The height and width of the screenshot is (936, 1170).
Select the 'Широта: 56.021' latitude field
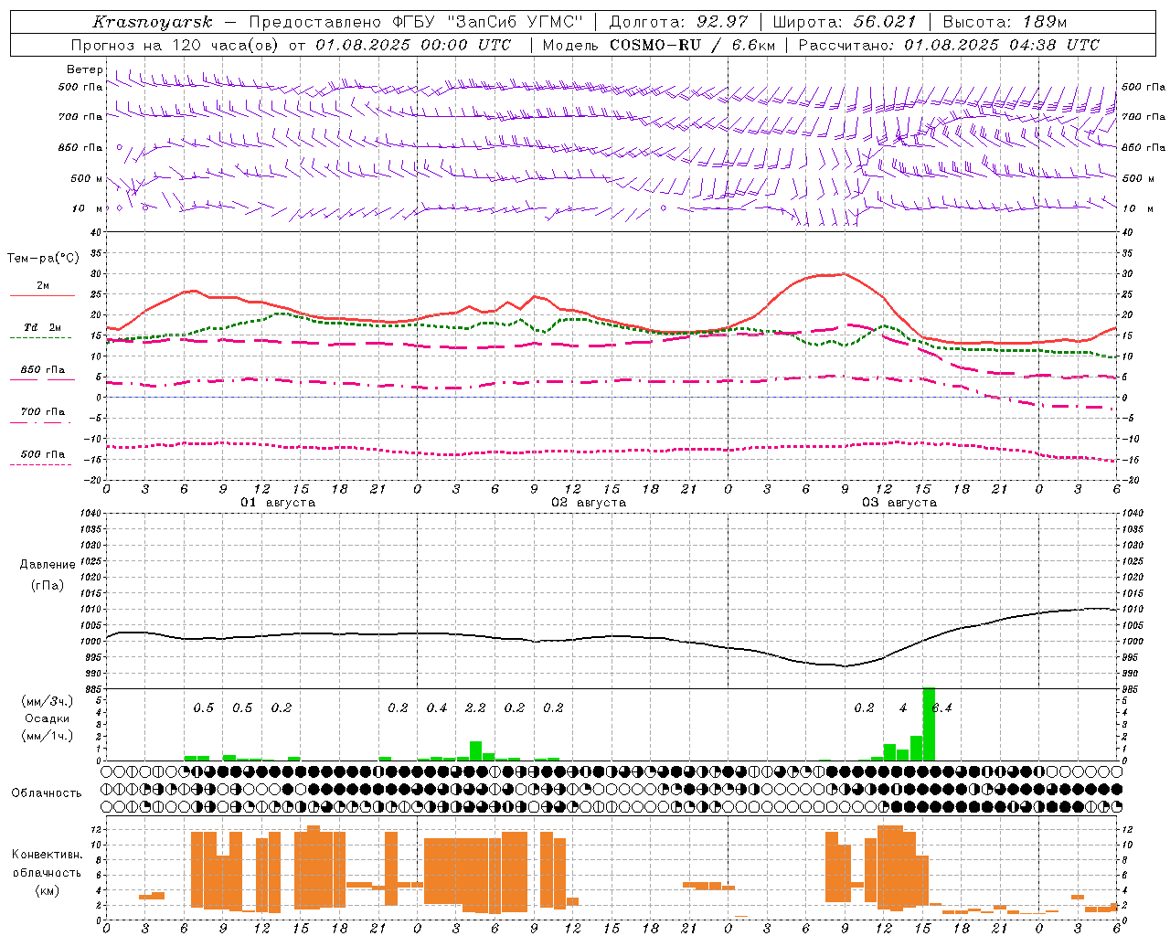point(845,22)
